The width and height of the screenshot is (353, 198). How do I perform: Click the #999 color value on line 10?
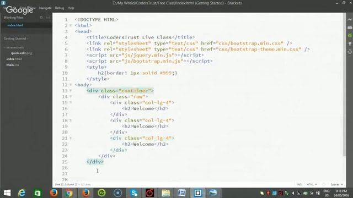165,73
